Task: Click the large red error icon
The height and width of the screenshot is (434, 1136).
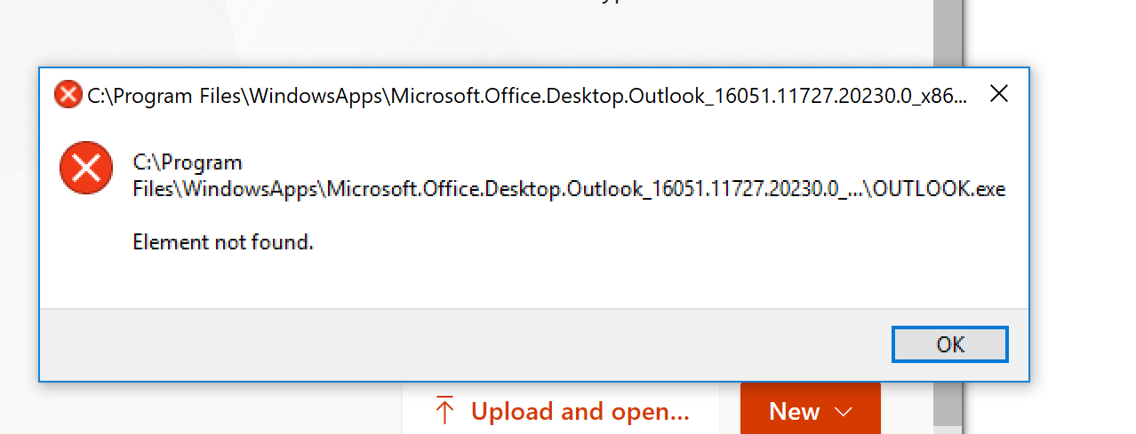Action: tap(86, 167)
